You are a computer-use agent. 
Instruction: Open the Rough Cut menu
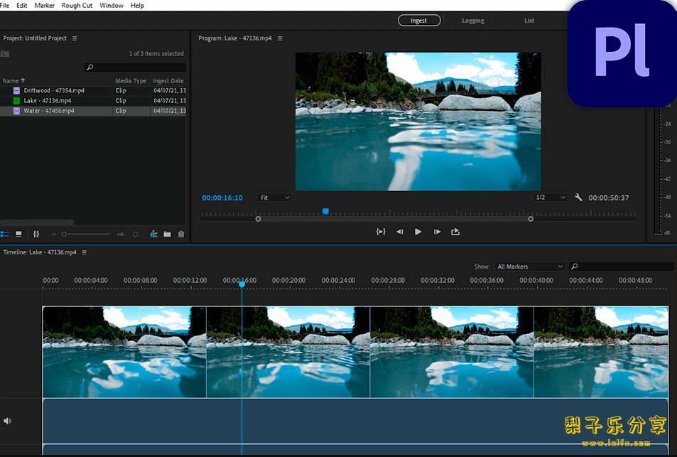(x=77, y=6)
